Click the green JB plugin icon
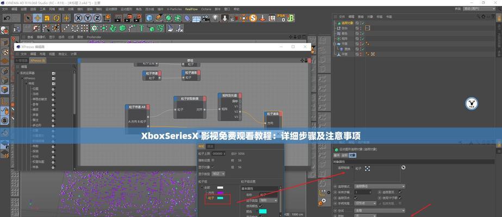Viewport: 502px width, 217px height. (290, 18)
